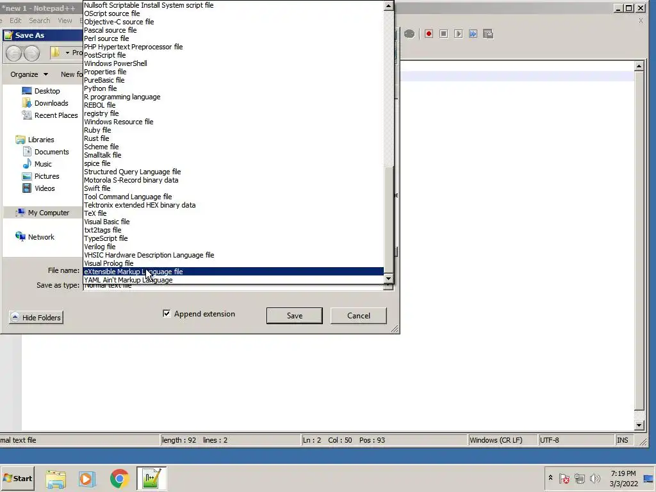The height and width of the screenshot is (492, 656).
Task: Select Libraries in the navigation pane
Action: (40, 139)
